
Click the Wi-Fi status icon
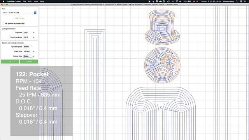coord(177,1)
